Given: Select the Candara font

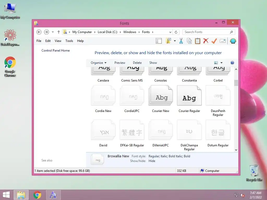Looking at the screenshot, I should coord(103,74).
